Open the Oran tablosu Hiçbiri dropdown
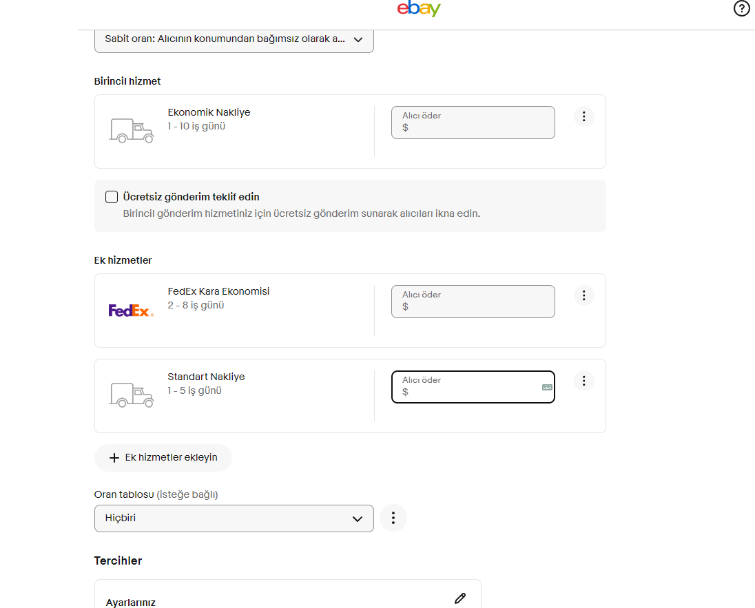Image resolution: width=755 pixels, height=608 pixels. (x=234, y=518)
